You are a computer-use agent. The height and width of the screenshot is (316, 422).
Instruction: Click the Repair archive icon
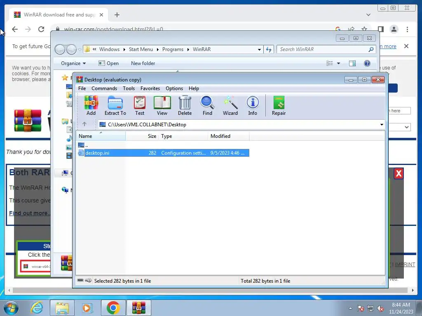click(x=279, y=106)
